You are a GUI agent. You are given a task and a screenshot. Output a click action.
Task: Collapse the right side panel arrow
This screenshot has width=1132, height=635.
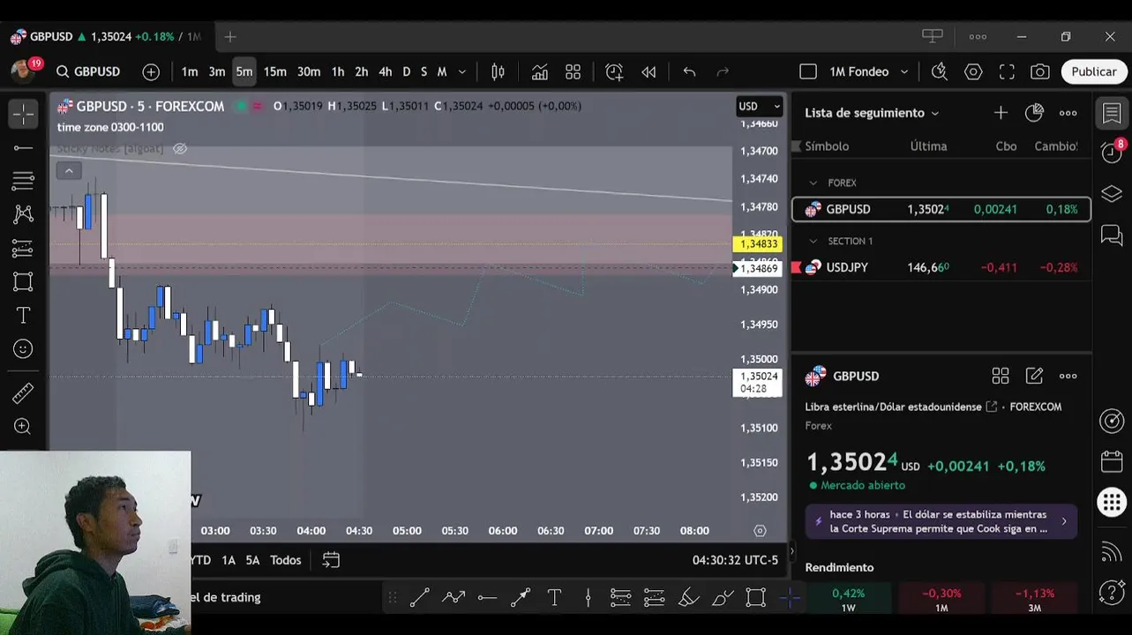click(x=791, y=551)
